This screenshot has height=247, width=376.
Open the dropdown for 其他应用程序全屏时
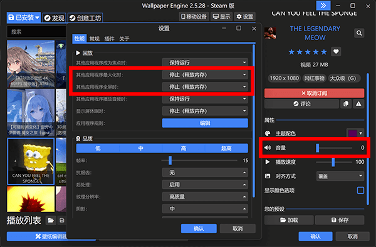(x=205, y=87)
